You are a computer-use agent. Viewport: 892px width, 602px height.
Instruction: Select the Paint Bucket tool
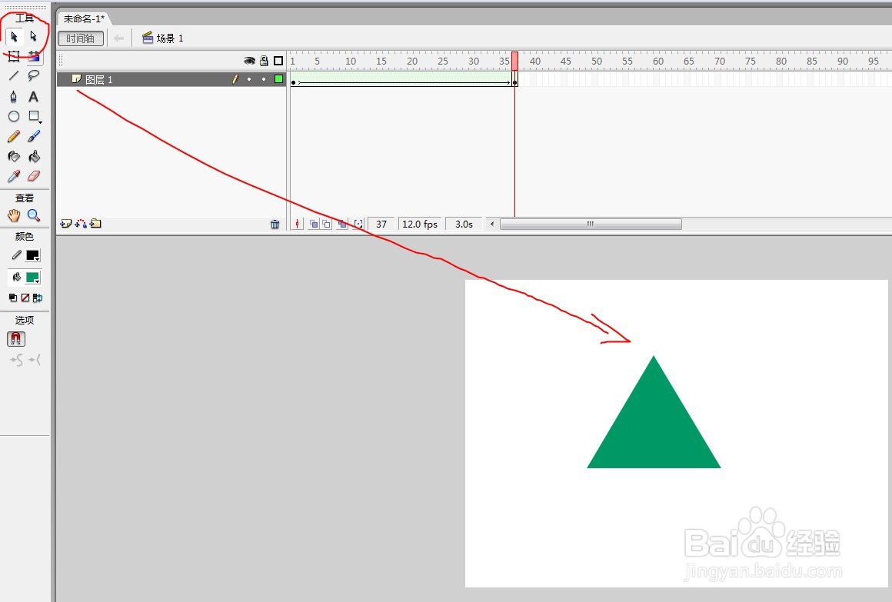(34, 156)
